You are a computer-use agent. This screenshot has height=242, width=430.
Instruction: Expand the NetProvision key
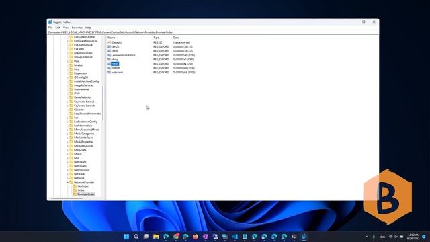click(x=68, y=170)
